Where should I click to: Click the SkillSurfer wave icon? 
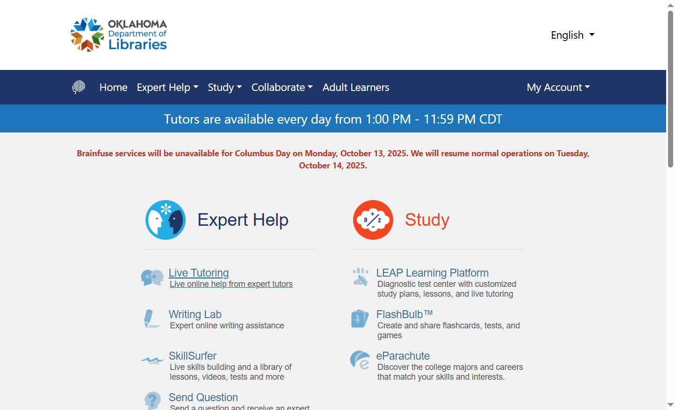coord(152,360)
